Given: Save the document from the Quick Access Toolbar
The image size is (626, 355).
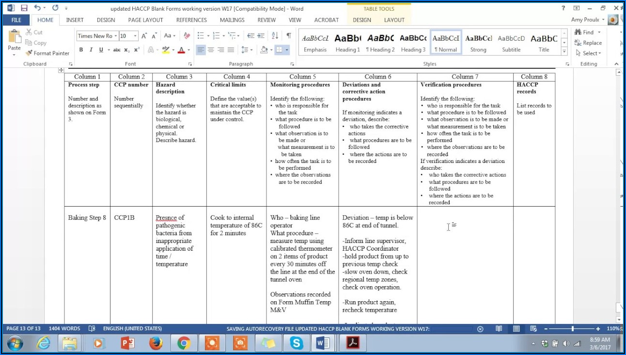Looking at the screenshot, I should [24, 8].
